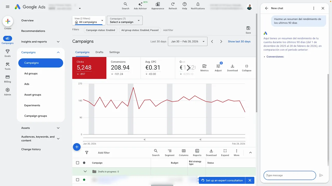Screen dimensions: 332x186
Task: Open chart Metrics selector
Action: click(204, 68)
